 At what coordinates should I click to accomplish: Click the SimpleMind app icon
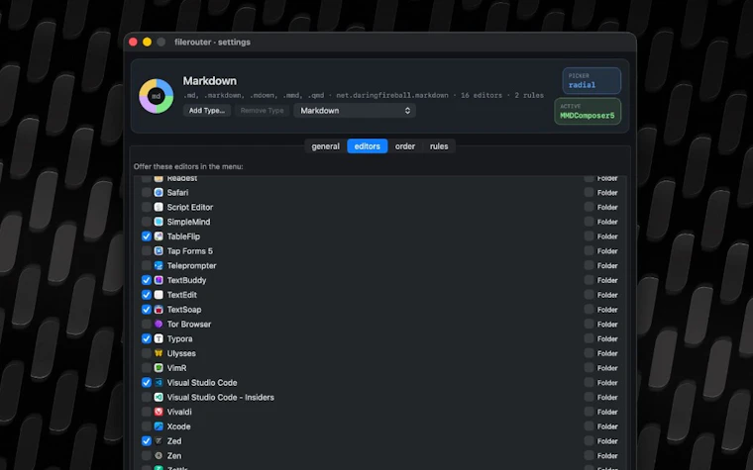tap(159, 222)
